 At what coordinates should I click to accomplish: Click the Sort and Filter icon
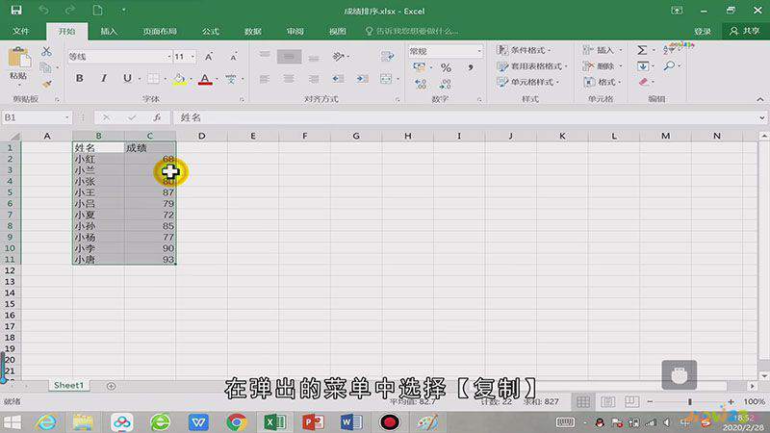[x=668, y=50]
